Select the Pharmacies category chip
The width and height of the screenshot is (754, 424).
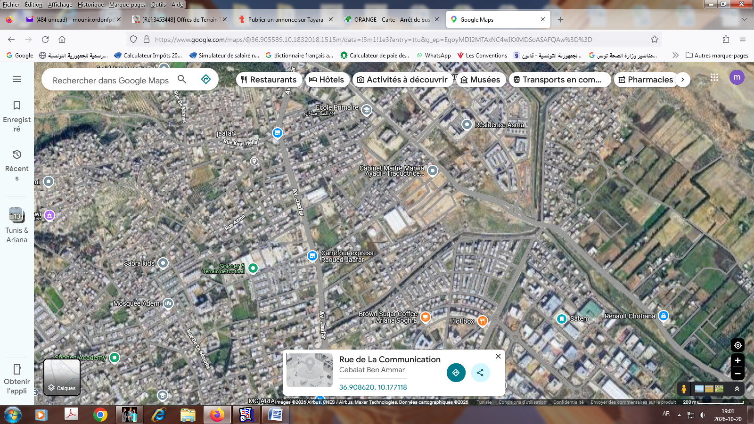[646, 80]
